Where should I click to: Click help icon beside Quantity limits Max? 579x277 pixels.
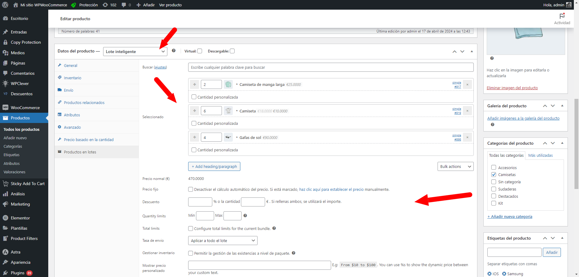coord(245,216)
